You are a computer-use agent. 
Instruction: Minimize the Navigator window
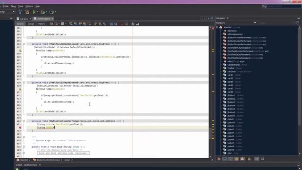click(299, 18)
